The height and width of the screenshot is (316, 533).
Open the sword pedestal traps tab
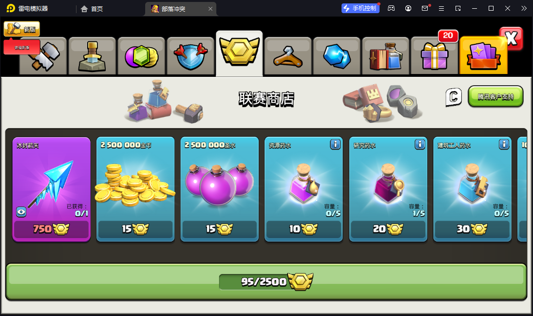92,56
